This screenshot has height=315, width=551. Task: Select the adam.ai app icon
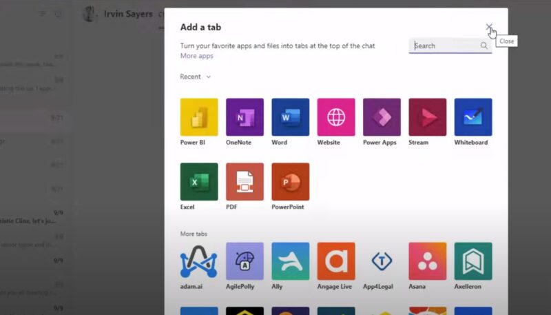click(x=199, y=261)
